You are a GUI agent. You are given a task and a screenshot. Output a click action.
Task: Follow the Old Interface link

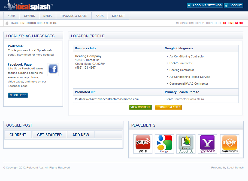[x=233, y=23]
